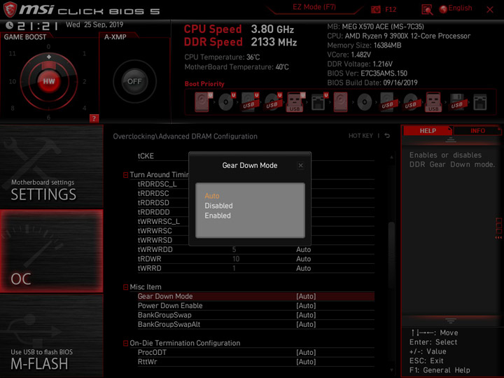Click the tWRRD Auto field
This screenshot has width=504, height=378.
pos(303,268)
